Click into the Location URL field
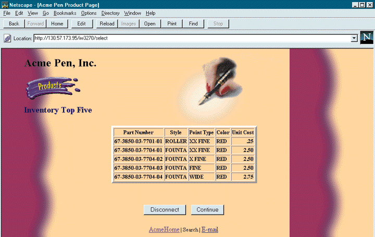 [192, 38]
